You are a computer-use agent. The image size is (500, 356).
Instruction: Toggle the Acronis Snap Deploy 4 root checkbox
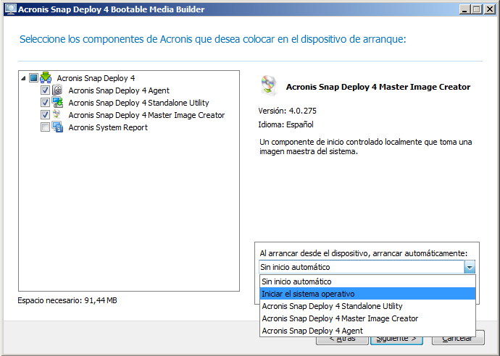33,77
